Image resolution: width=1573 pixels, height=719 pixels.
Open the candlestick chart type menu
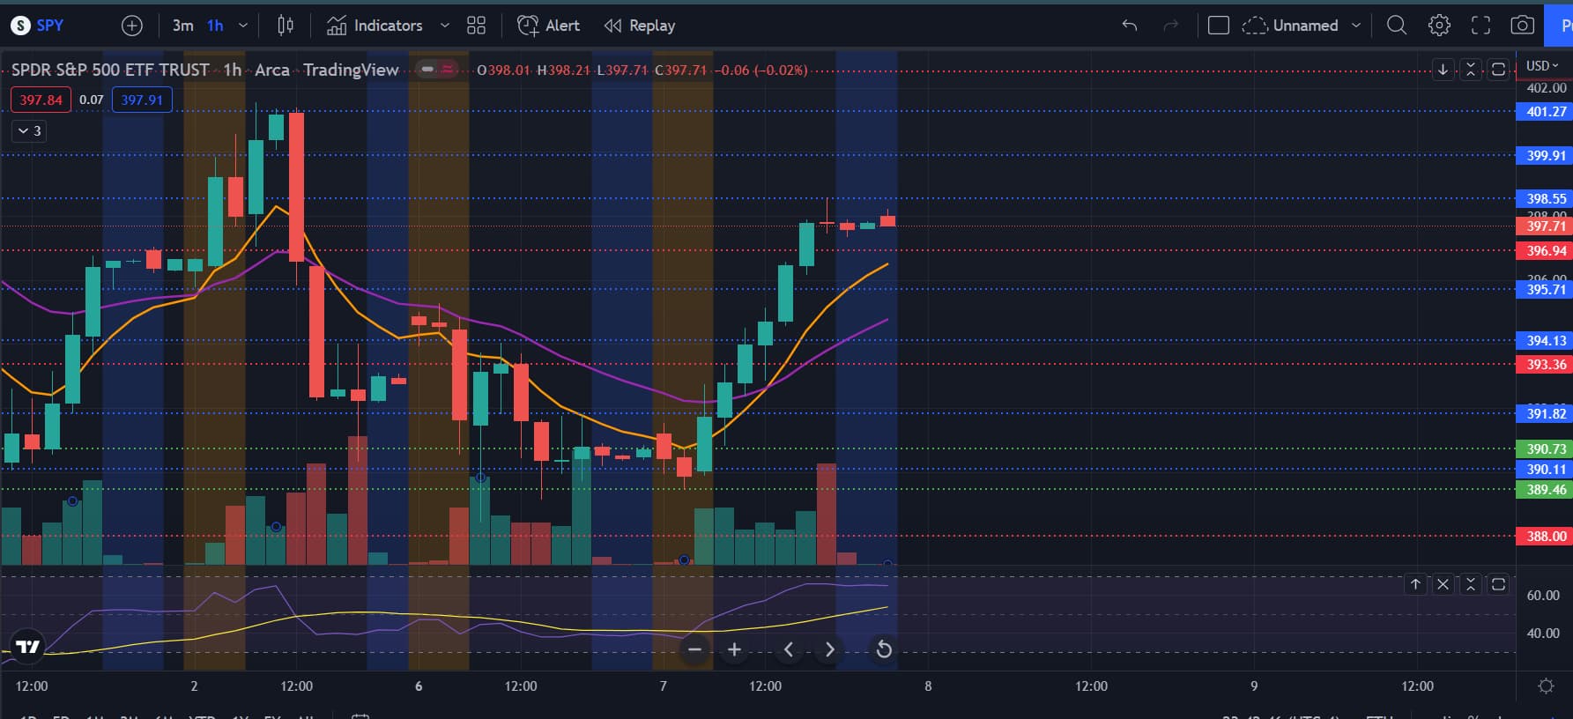pos(286,26)
